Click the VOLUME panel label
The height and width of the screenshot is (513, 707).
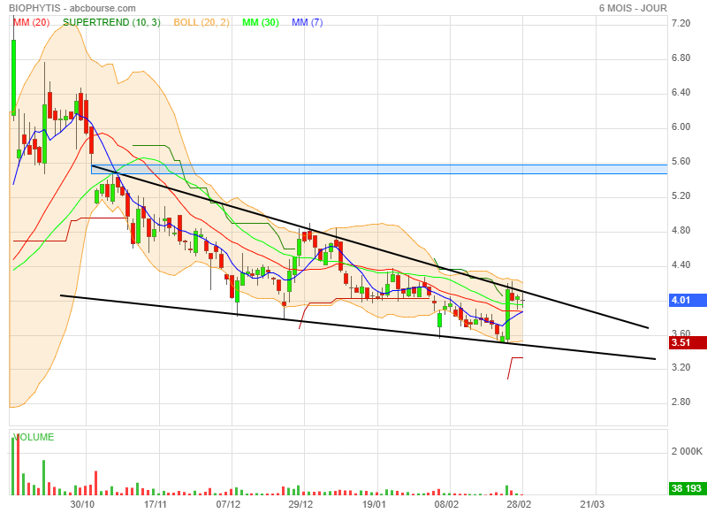coord(34,437)
